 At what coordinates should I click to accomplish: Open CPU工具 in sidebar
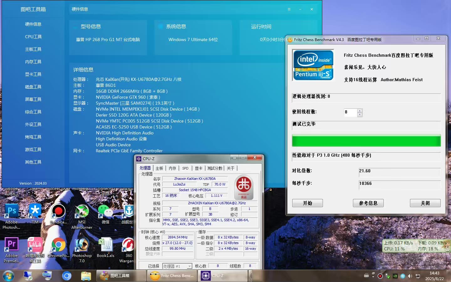(x=33, y=37)
